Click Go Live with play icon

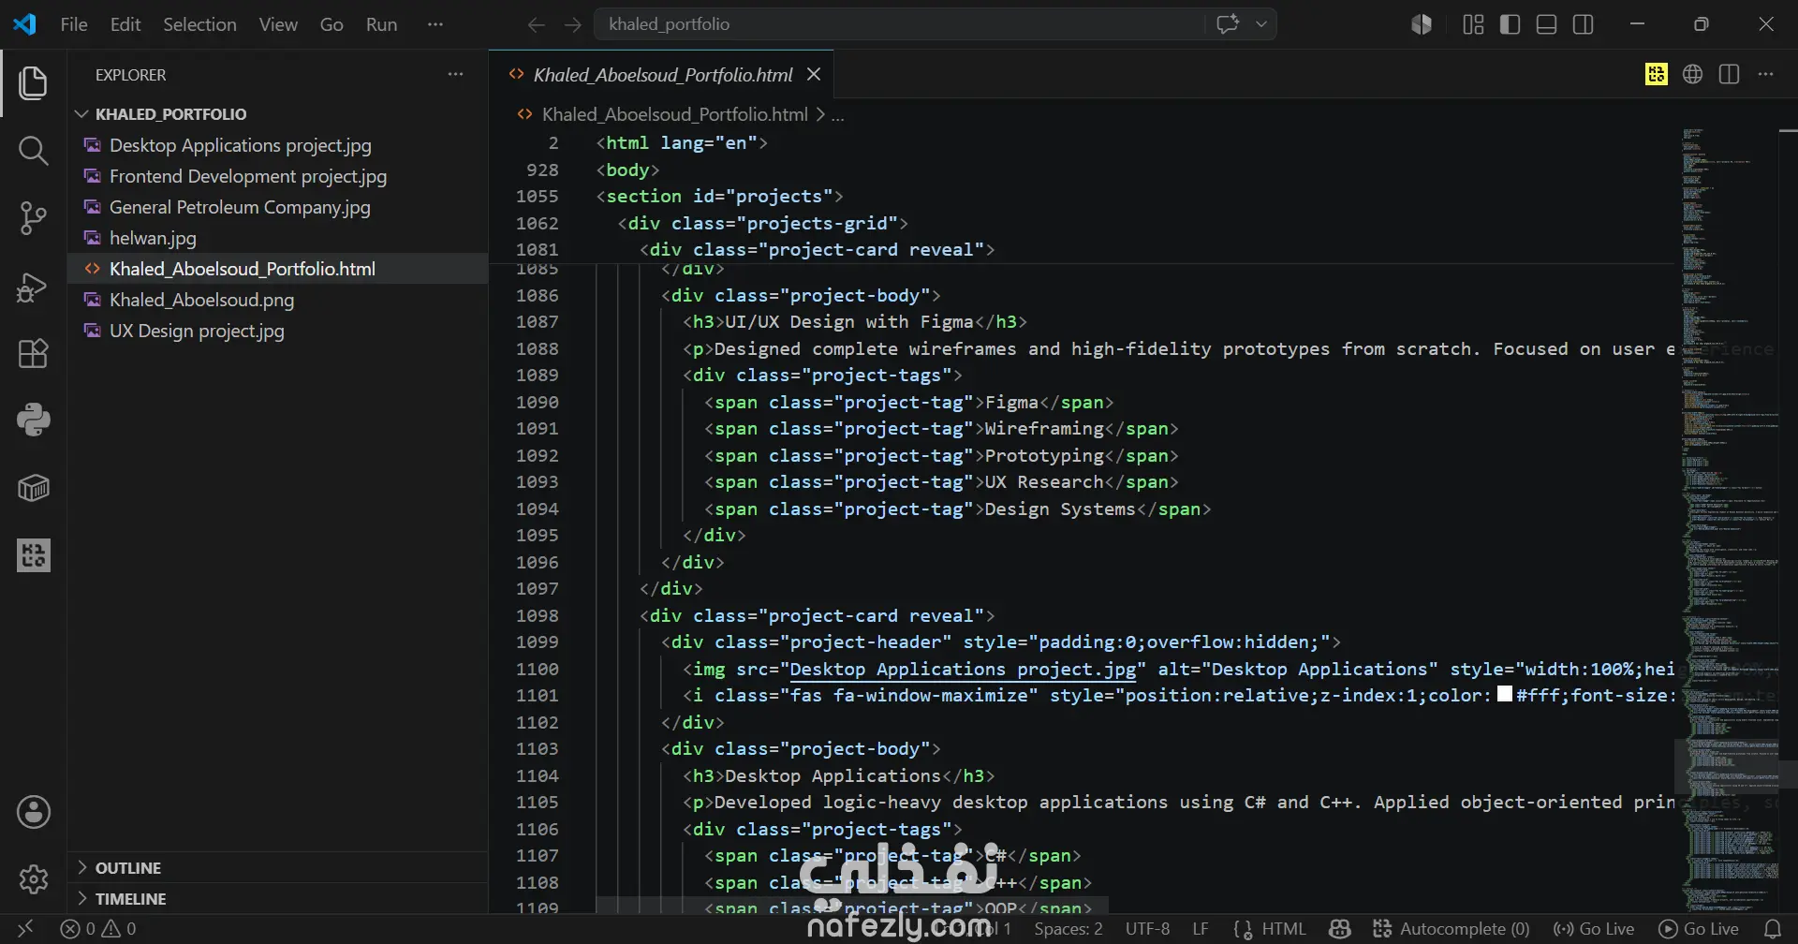pos(1699,928)
